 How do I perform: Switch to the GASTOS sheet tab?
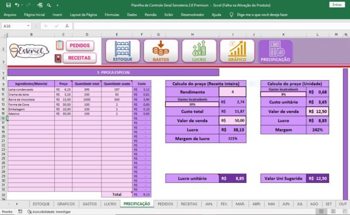click(90, 204)
